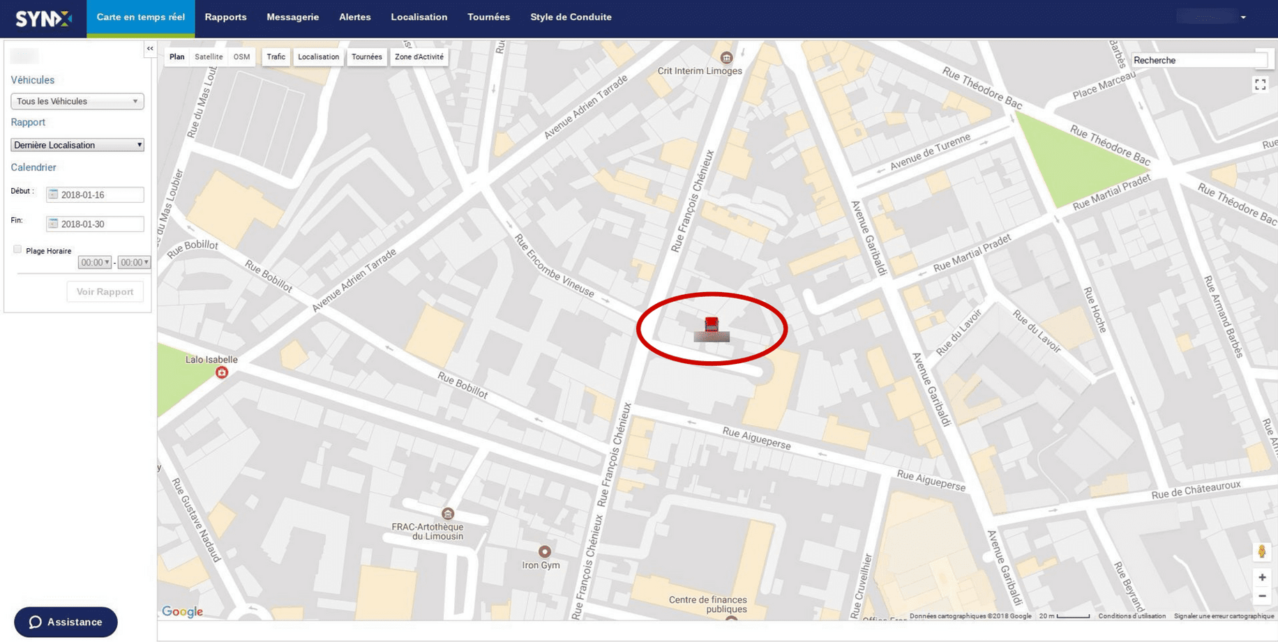Open the start time 00:00 dropdown

95,263
